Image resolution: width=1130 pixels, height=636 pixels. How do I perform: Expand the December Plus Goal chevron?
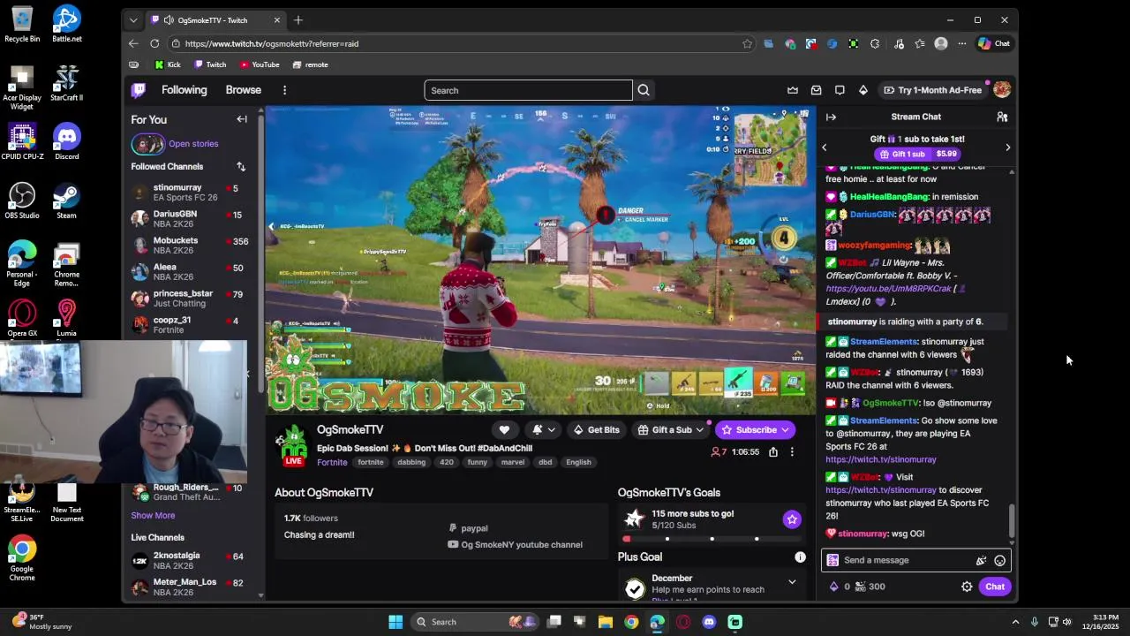792,582
